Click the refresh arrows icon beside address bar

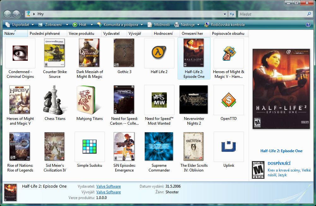232,14
